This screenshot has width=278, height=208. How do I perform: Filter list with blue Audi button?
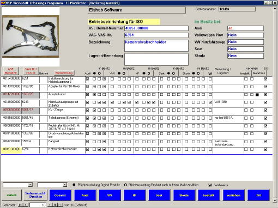[x=85, y=195]
